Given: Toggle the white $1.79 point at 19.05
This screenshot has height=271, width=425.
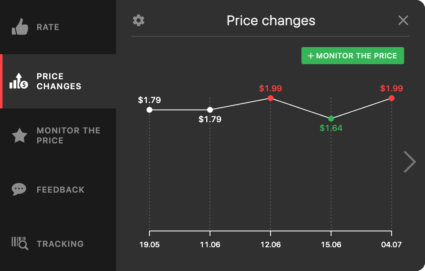Looking at the screenshot, I should click(x=149, y=110).
